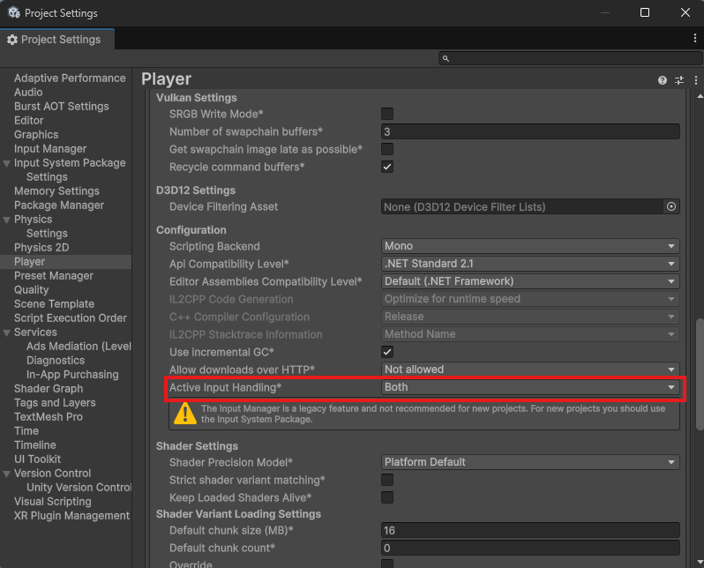The image size is (704, 568).
Task: Open the Player help documentation icon
Action: (662, 80)
